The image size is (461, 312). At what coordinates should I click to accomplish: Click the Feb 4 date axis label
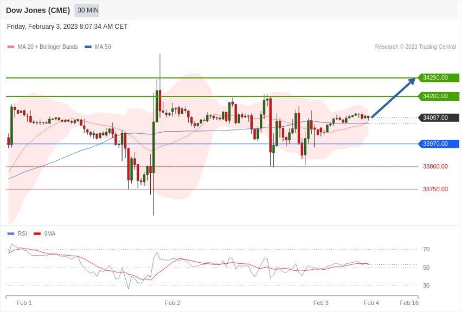point(372,303)
